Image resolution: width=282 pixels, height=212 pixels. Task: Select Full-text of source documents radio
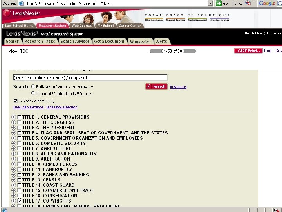pyautogui.click(x=33, y=87)
